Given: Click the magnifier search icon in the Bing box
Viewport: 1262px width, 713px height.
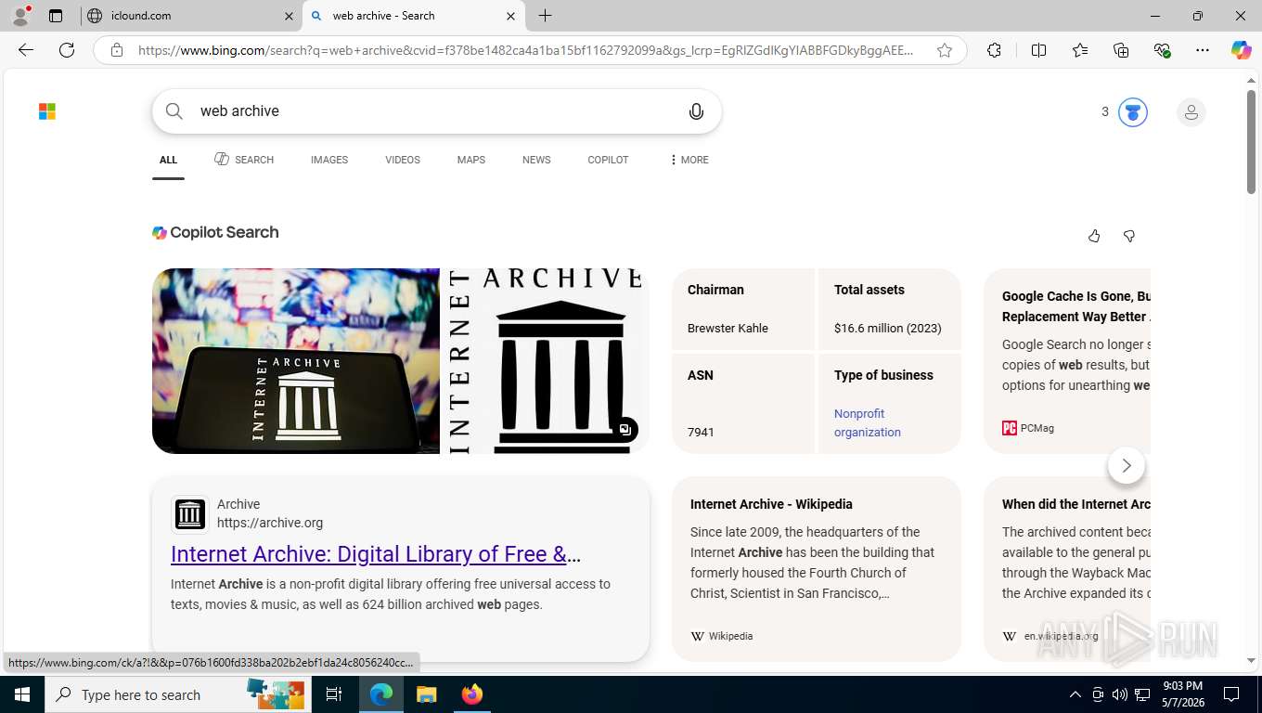Looking at the screenshot, I should tap(174, 111).
